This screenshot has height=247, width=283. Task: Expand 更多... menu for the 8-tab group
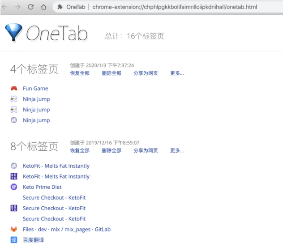(177, 151)
